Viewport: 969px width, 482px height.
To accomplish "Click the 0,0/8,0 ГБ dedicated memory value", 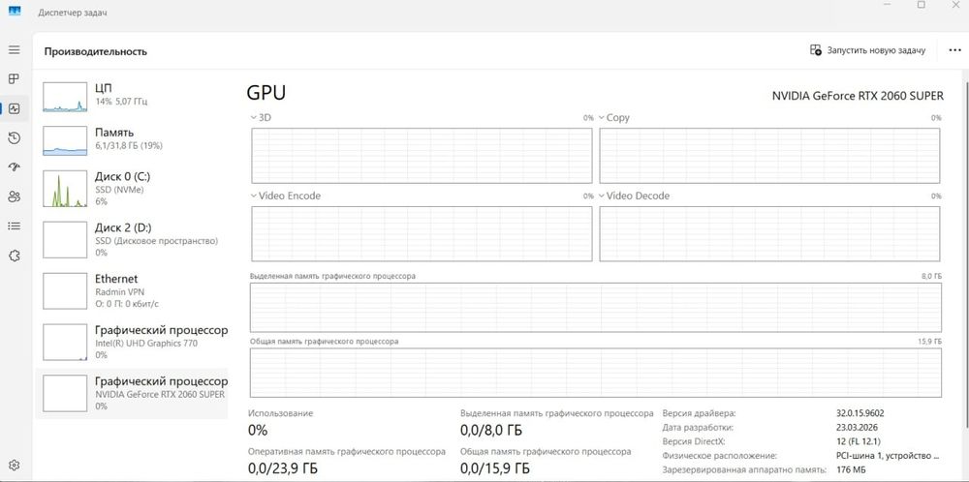I will [x=491, y=430].
